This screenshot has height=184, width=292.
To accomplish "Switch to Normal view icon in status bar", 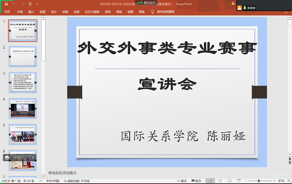I will 210,181.
